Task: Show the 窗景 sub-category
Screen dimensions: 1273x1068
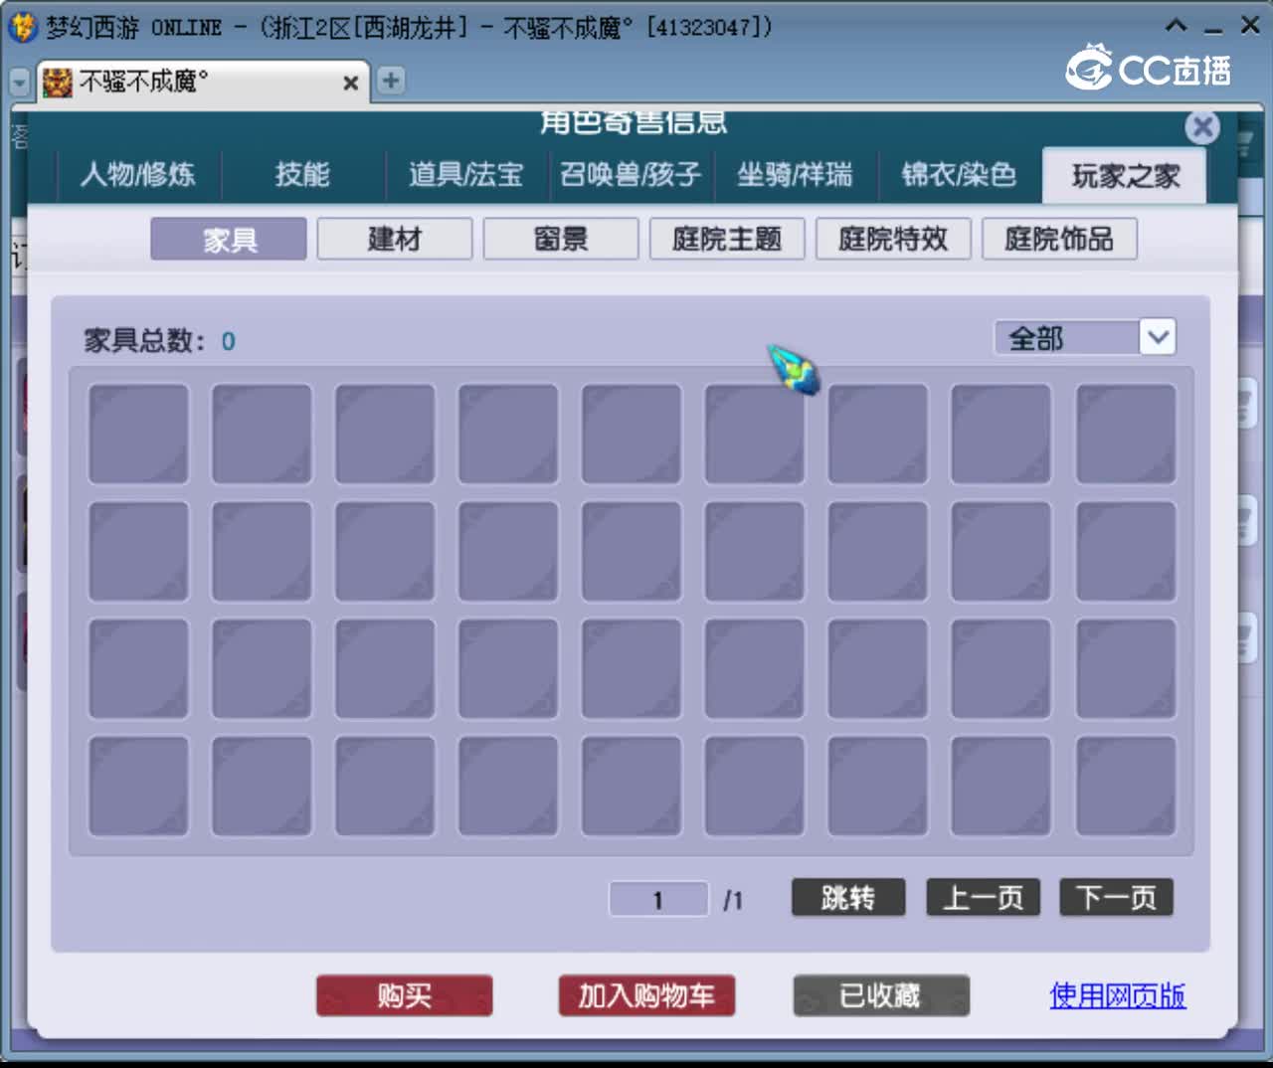Action: click(561, 240)
